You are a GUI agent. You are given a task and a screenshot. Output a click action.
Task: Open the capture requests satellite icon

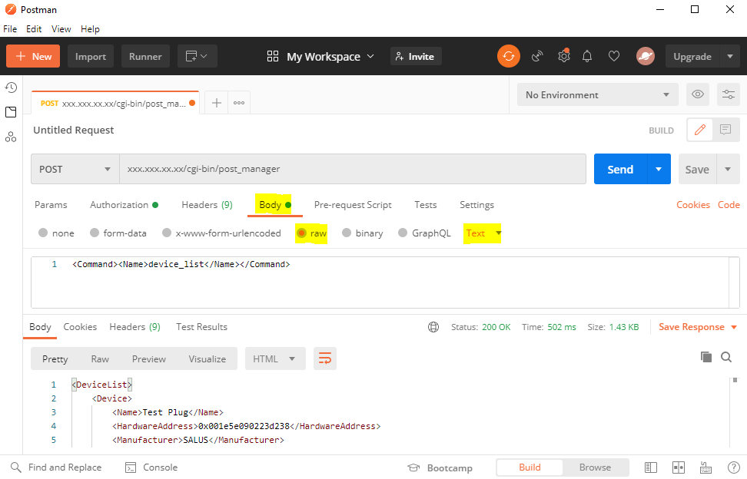[537, 56]
